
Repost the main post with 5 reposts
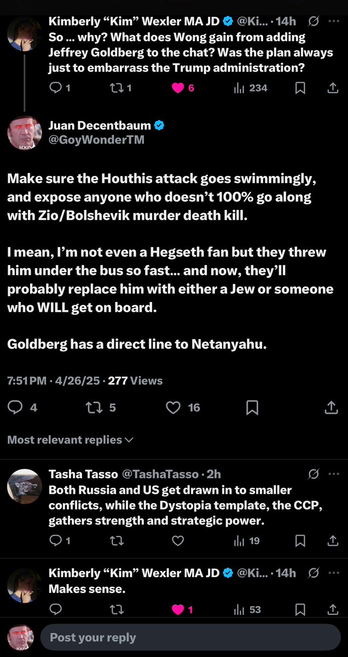pos(95,407)
